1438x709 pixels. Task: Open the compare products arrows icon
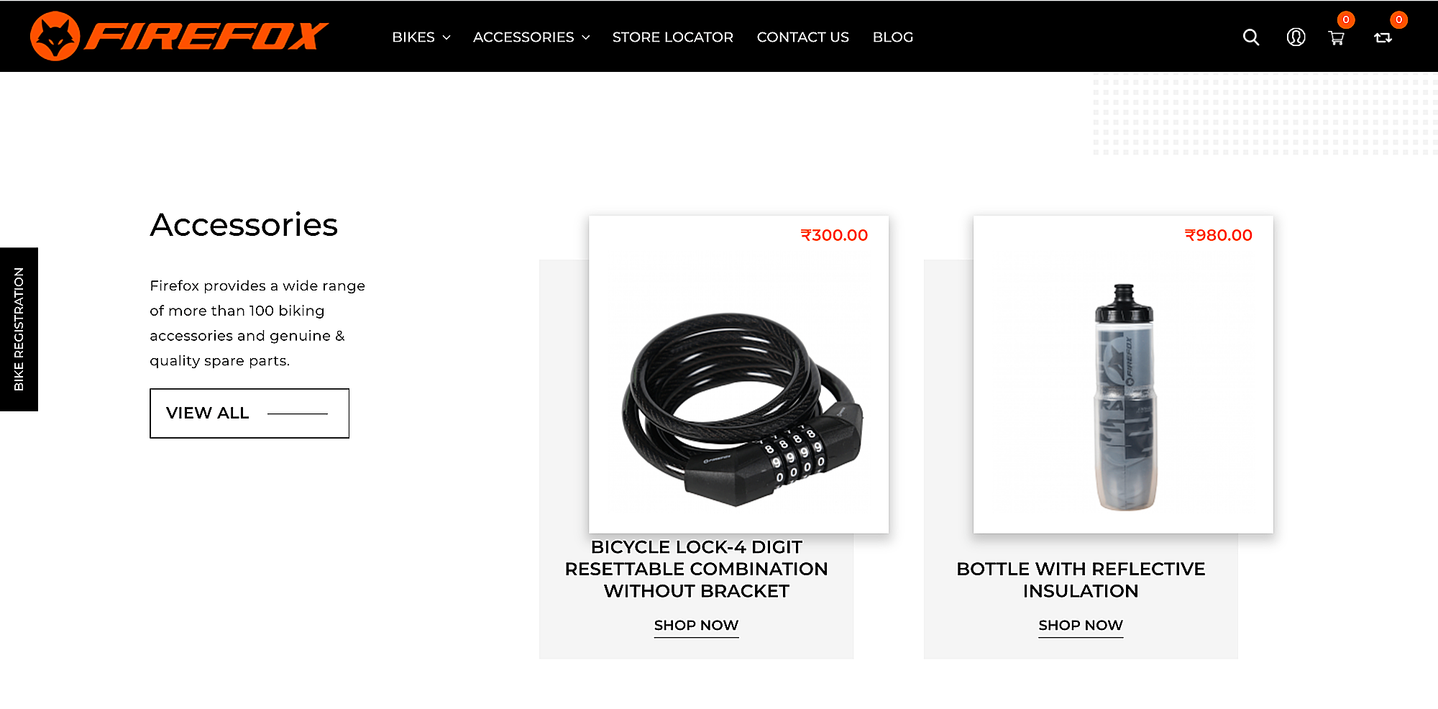1383,38
